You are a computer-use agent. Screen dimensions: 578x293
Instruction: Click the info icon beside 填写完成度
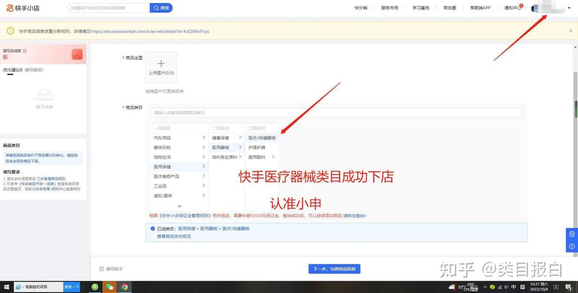(x=25, y=51)
